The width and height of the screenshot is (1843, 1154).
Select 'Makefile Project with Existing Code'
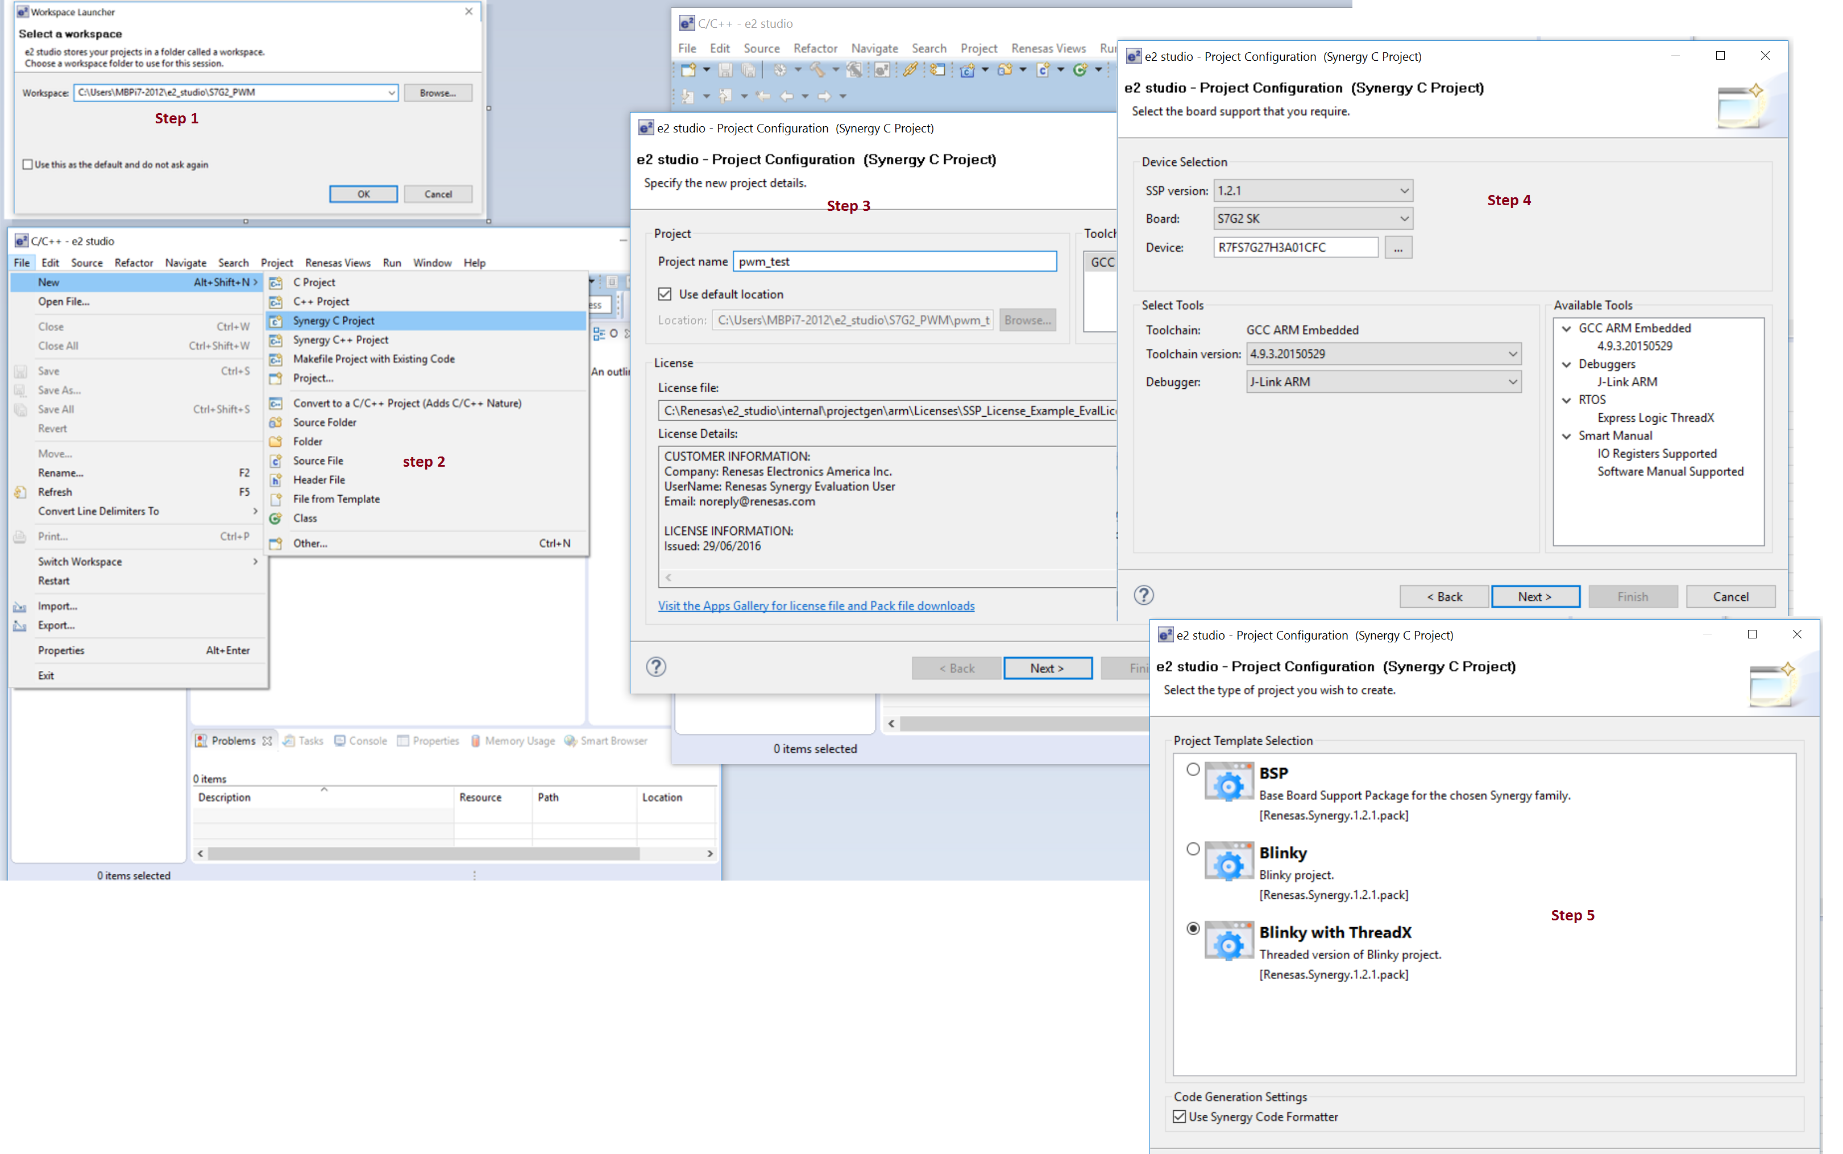(373, 359)
